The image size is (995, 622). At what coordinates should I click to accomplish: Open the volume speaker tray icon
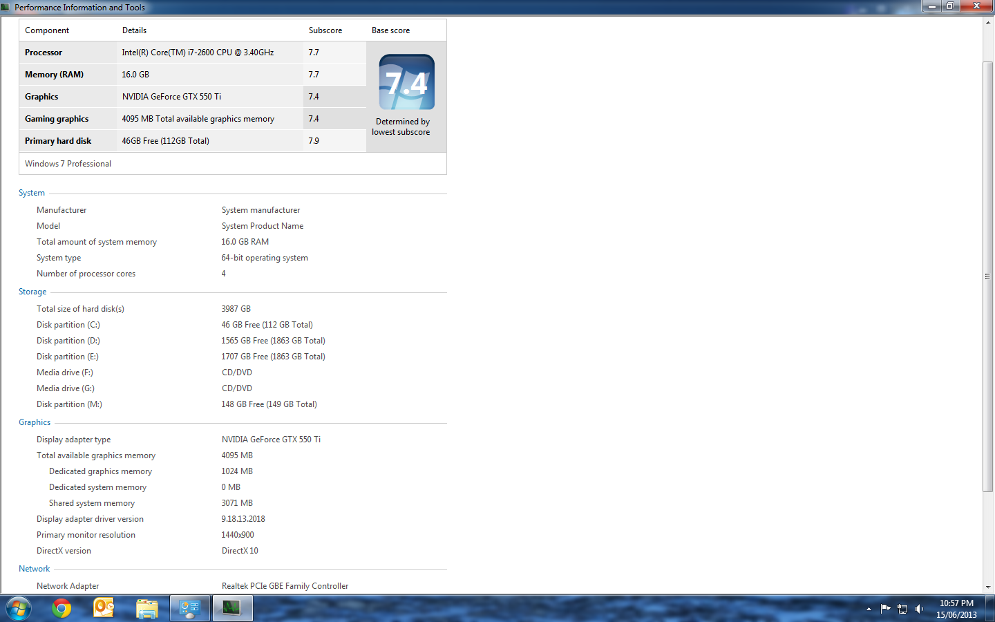coord(919,609)
